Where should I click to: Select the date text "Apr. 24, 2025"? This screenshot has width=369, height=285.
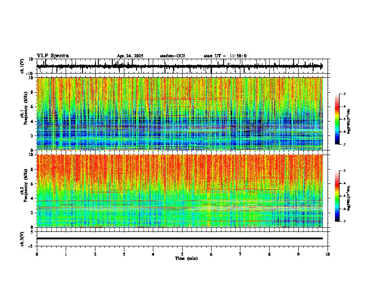click(x=130, y=56)
